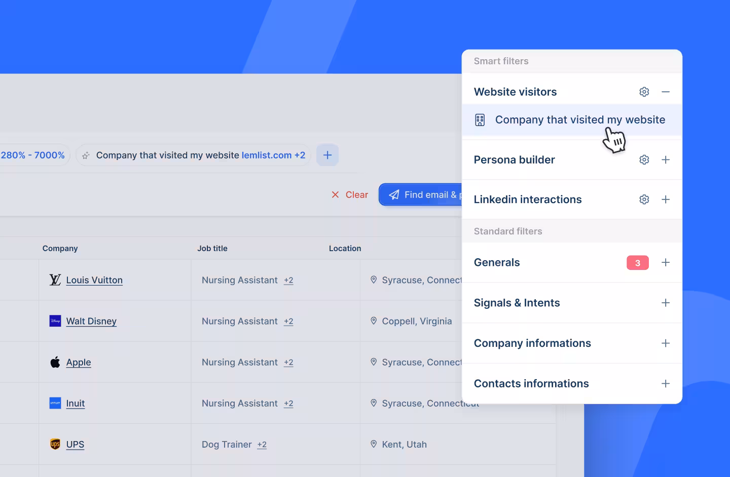The height and width of the screenshot is (477, 730).
Task: Click Linkedin interactions gear icon
Action: point(644,200)
